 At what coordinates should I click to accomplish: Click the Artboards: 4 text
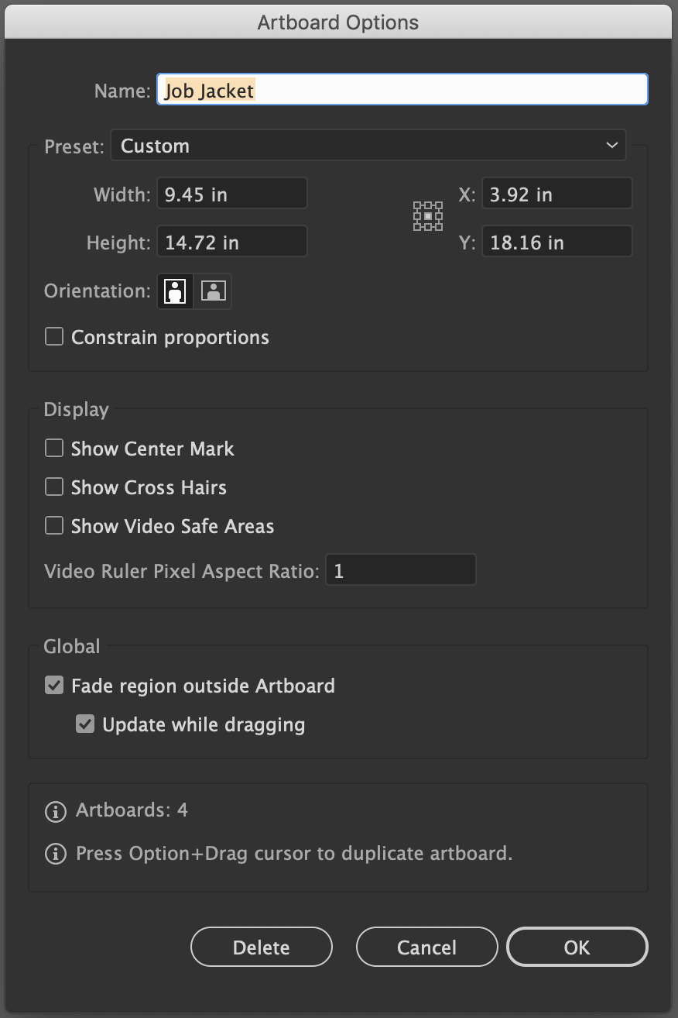(132, 810)
